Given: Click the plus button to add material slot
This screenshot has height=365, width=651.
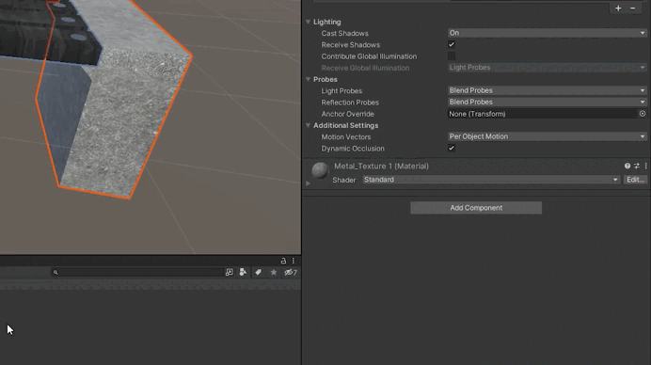Looking at the screenshot, I should (x=618, y=8).
